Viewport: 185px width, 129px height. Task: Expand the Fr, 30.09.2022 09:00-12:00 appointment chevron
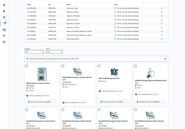pos(162,12)
